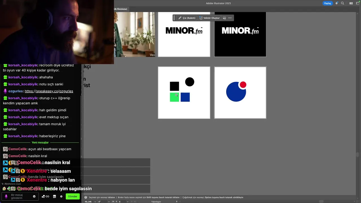Click the black circle shape
361x203 pixels.
pyautogui.click(x=190, y=82)
